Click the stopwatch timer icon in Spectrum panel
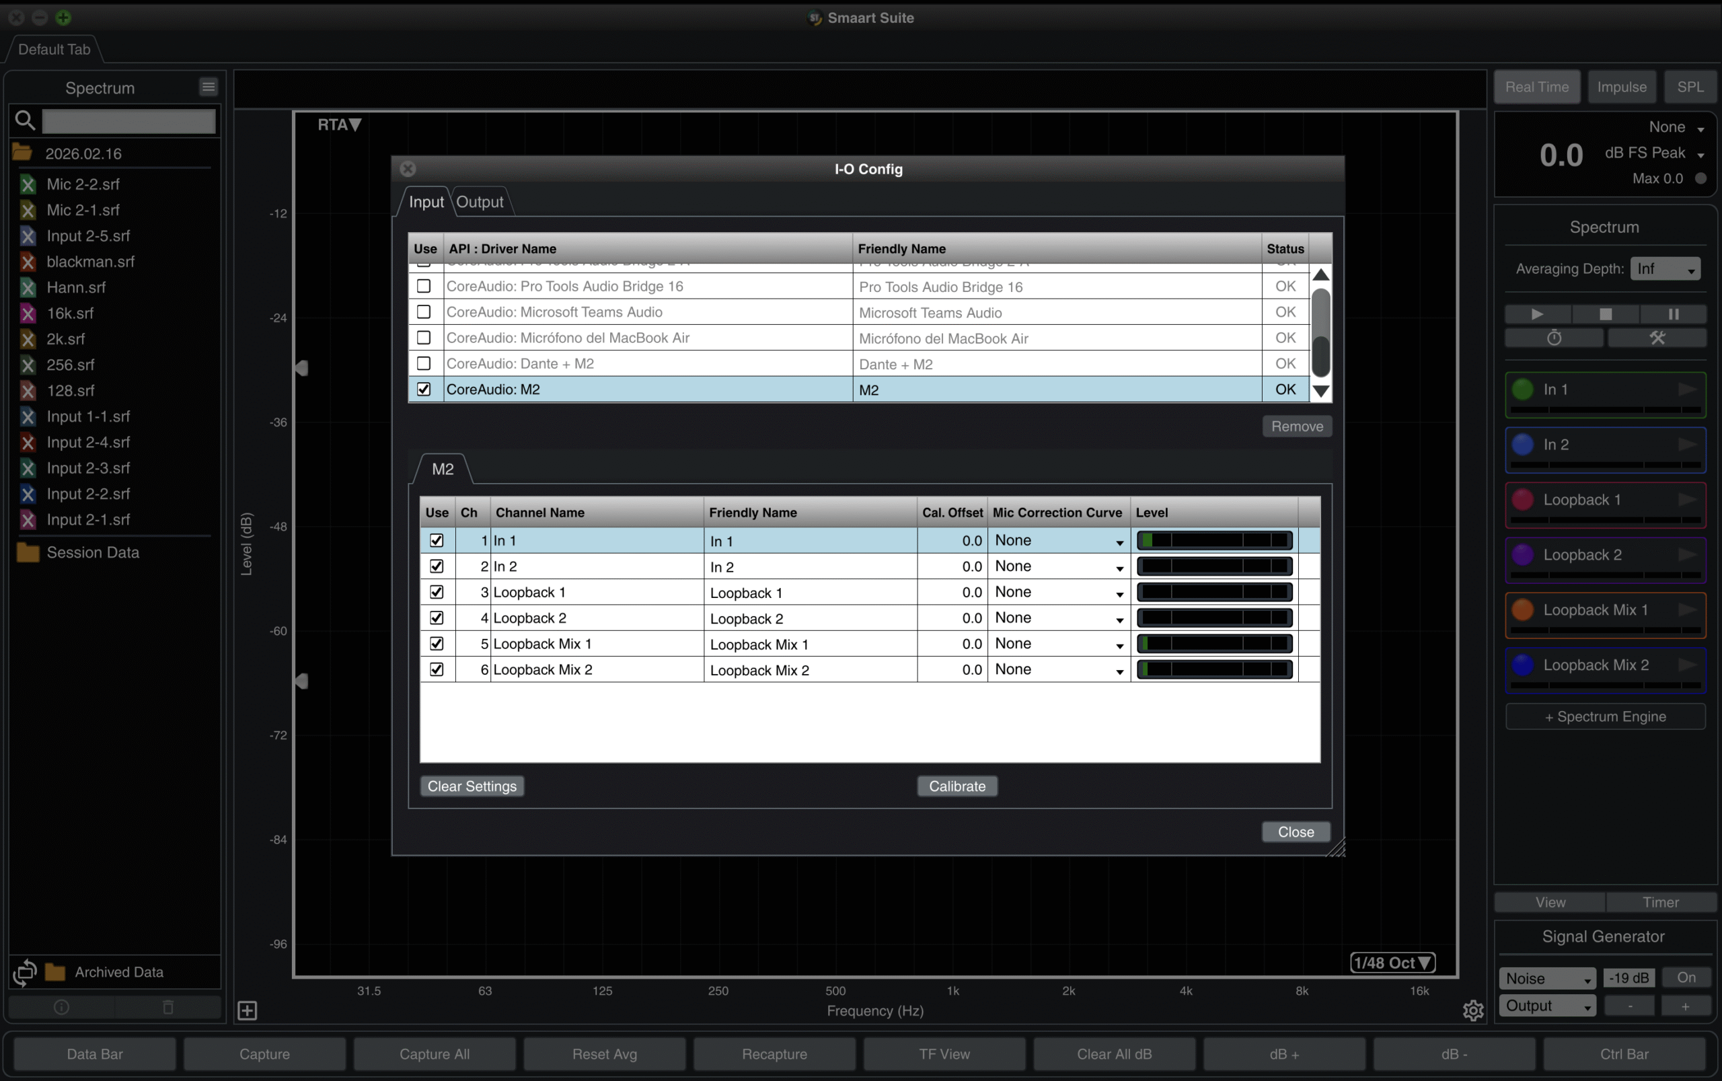1722x1081 pixels. pyautogui.click(x=1554, y=338)
